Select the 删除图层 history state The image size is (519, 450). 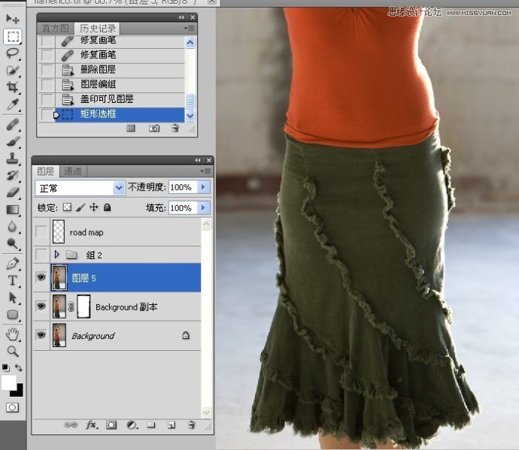coord(111,70)
